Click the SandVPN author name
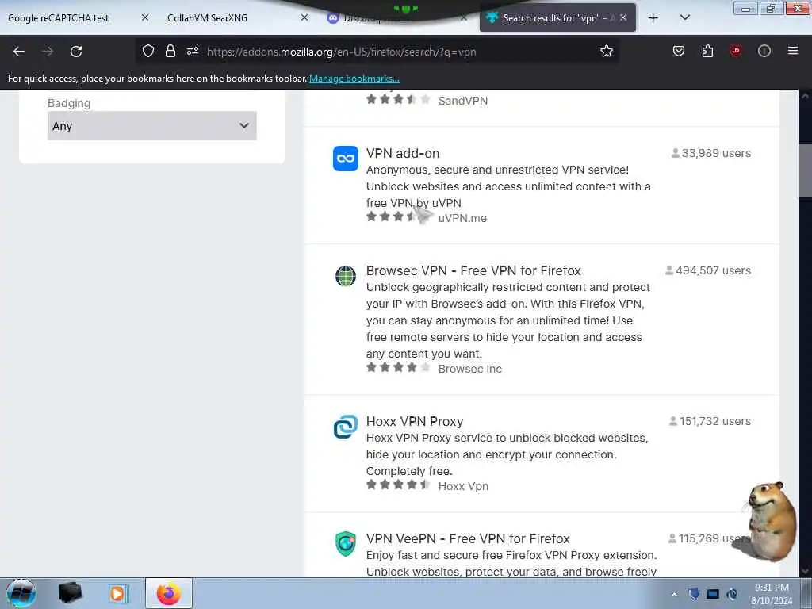Image resolution: width=812 pixels, height=609 pixels. tap(463, 101)
